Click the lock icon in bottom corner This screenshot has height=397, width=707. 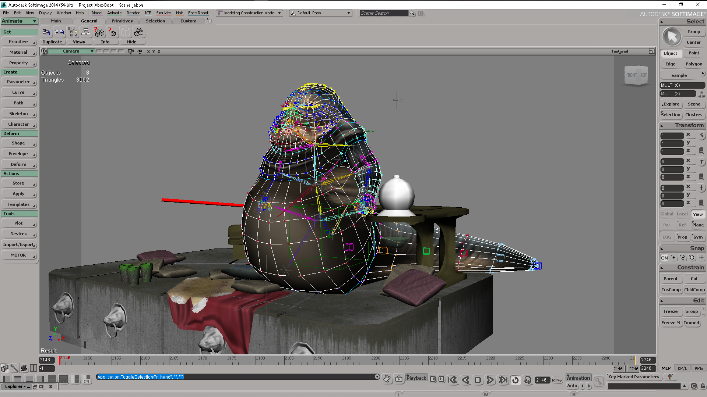(x=703, y=386)
